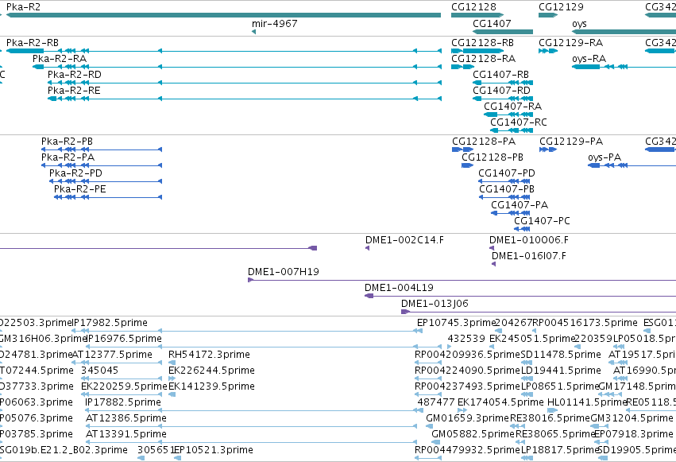Select protein CG12129-PA
The width and height of the screenshot is (676, 462).
point(572,142)
